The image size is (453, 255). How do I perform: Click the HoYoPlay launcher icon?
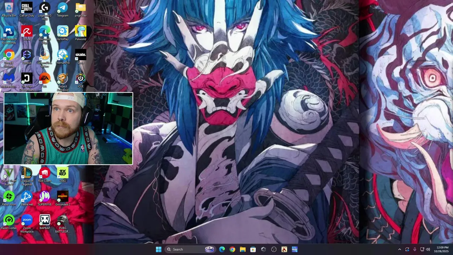(63, 33)
